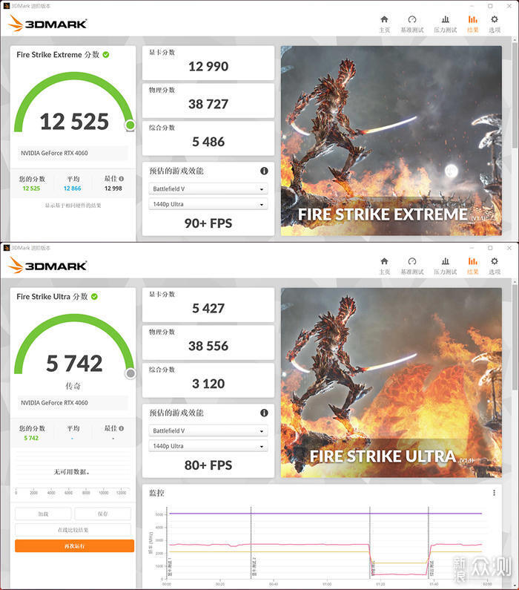Open Options (选项) gear in the Fire Strike Extreme window
This screenshot has width=519, height=590.
click(x=495, y=19)
